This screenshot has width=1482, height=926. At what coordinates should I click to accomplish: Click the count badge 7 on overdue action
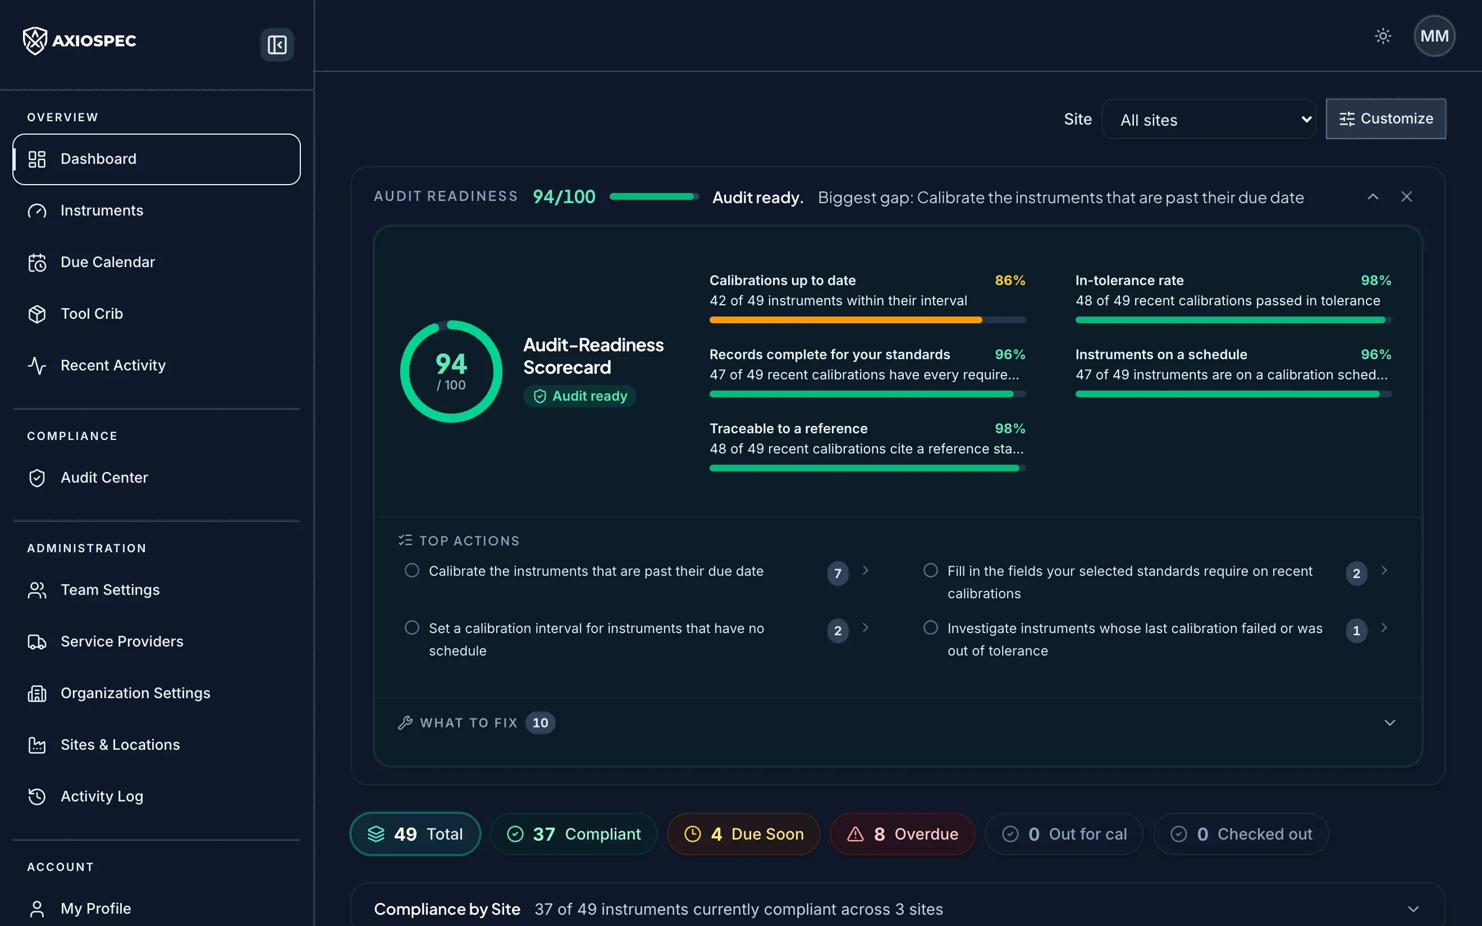tap(838, 574)
